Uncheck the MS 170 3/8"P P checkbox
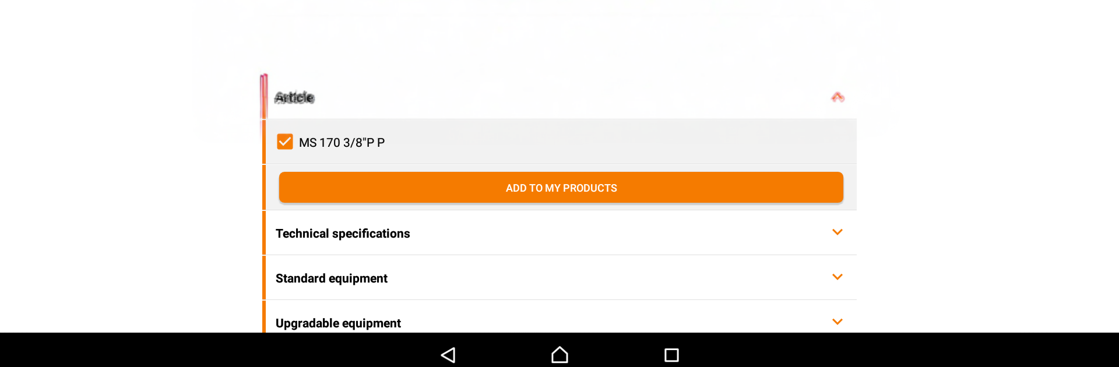The height and width of the screenshot is (367, 1119). point(285,142)
